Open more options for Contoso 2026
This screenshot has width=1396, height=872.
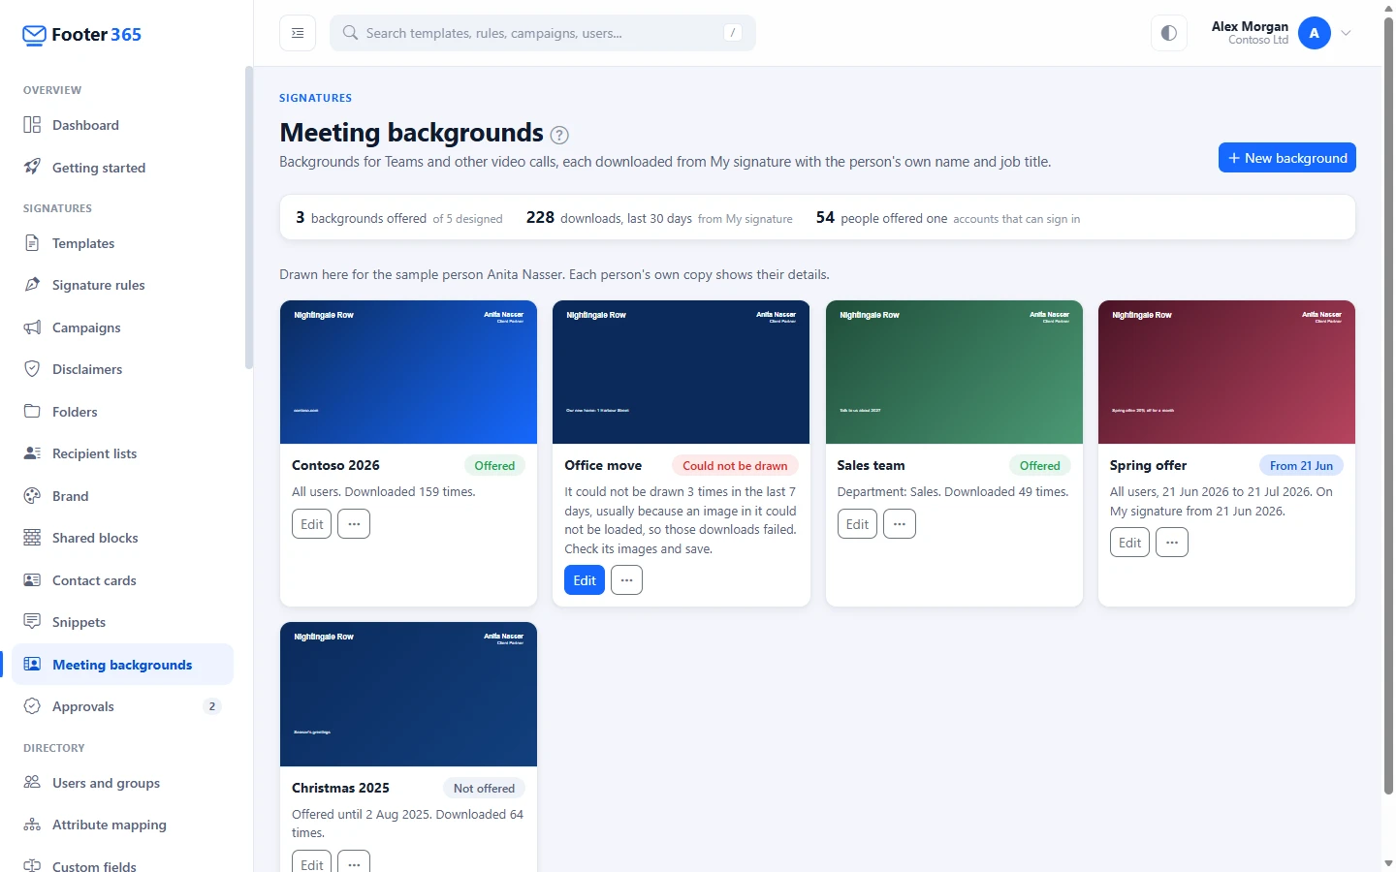click(354, 524)
